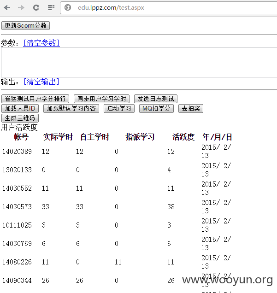Go back with the browser back arrow
The width and height of the screenshot is (277, 293).
coord(7,8)
